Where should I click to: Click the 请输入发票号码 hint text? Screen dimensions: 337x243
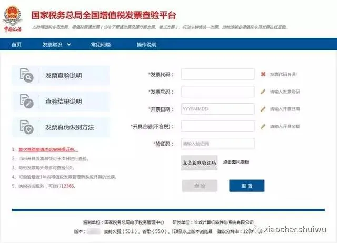click(x=285, y=92)
